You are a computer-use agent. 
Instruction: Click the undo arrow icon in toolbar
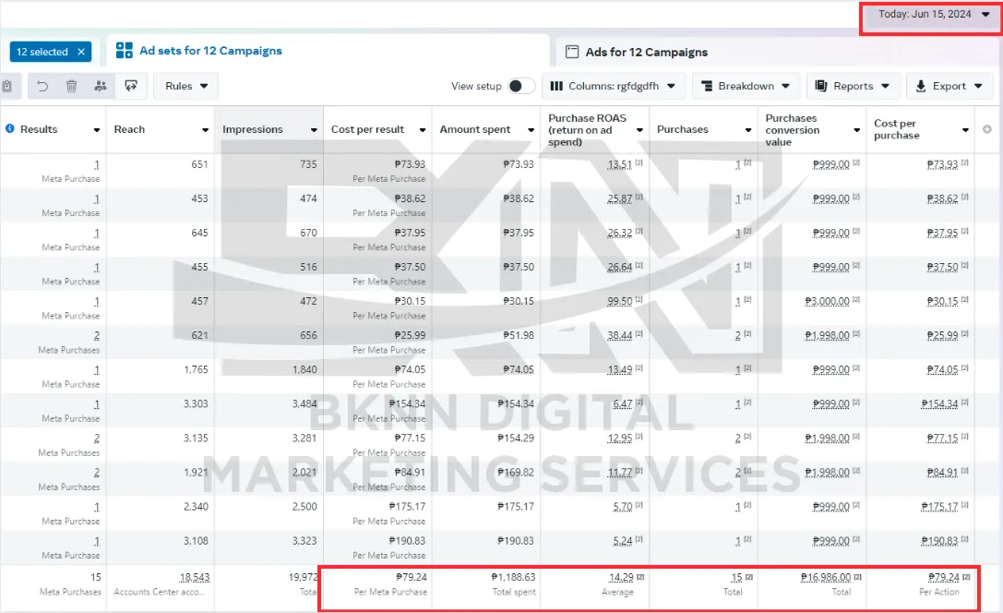(x=42, y=86)
